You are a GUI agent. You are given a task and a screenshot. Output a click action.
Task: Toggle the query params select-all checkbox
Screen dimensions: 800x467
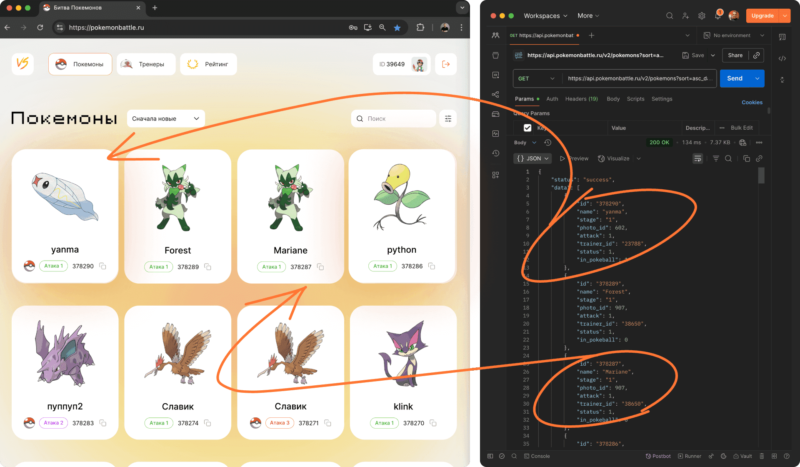tap(527, 128)
